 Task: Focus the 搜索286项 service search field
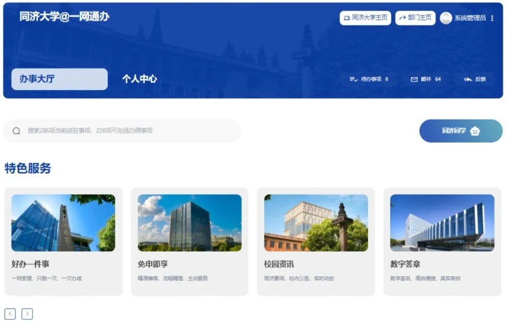tap(126, 131)
